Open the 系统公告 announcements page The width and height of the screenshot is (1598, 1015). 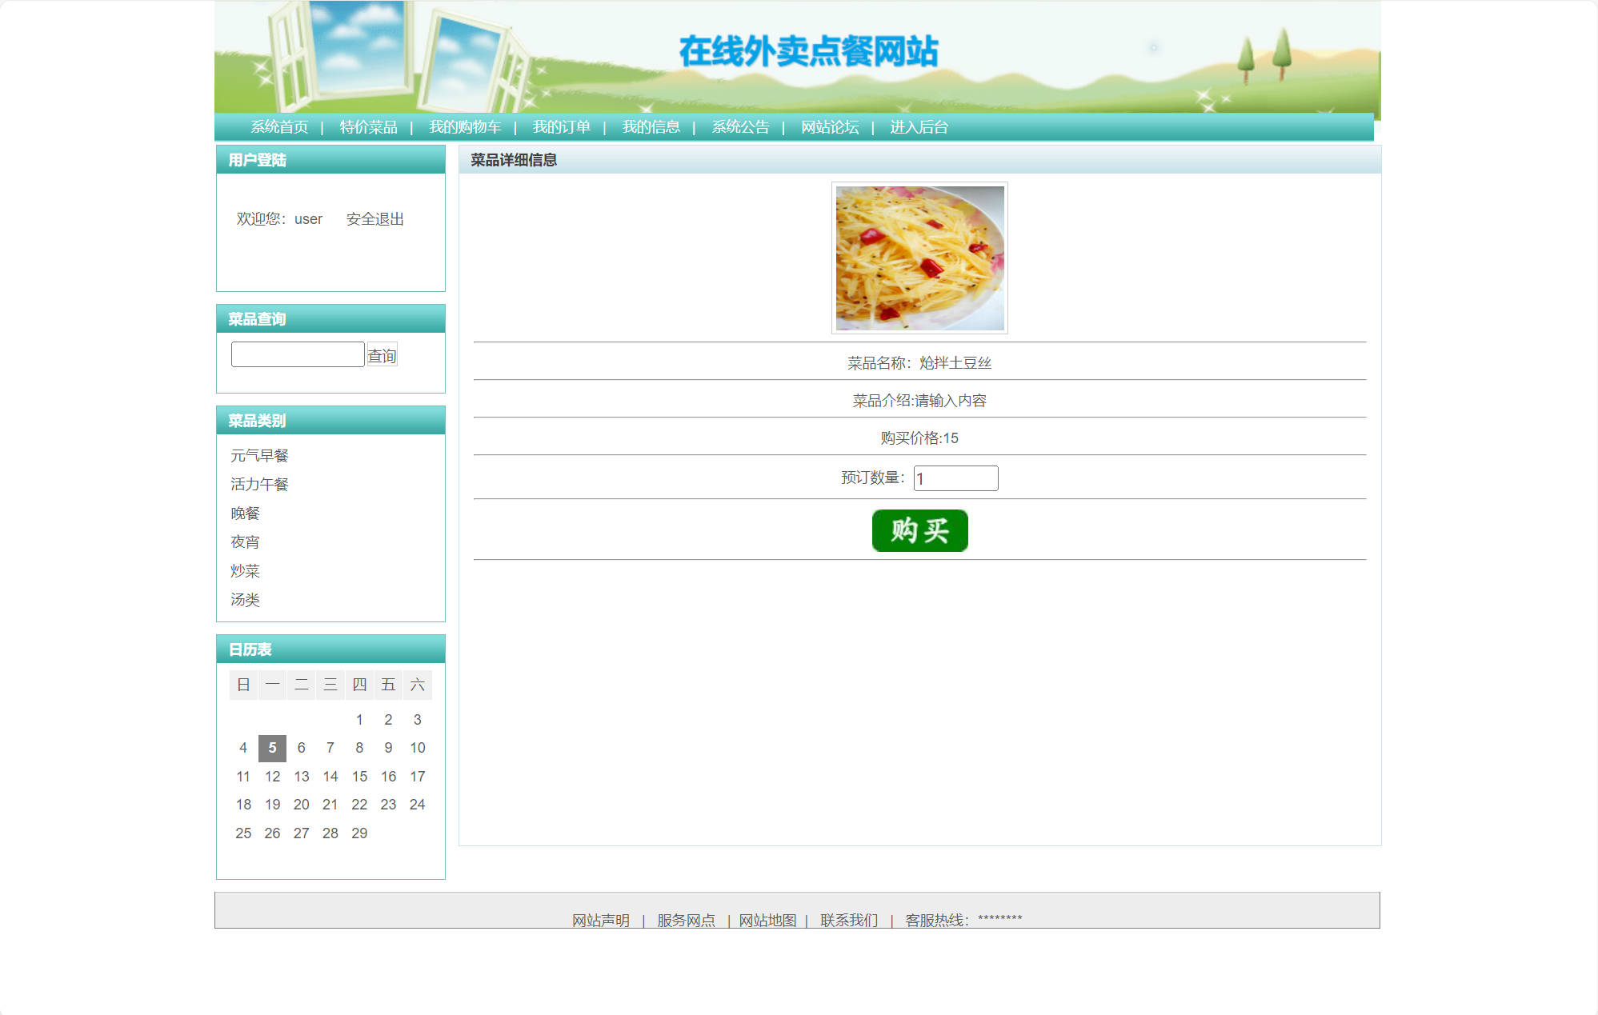coord(740,126)
